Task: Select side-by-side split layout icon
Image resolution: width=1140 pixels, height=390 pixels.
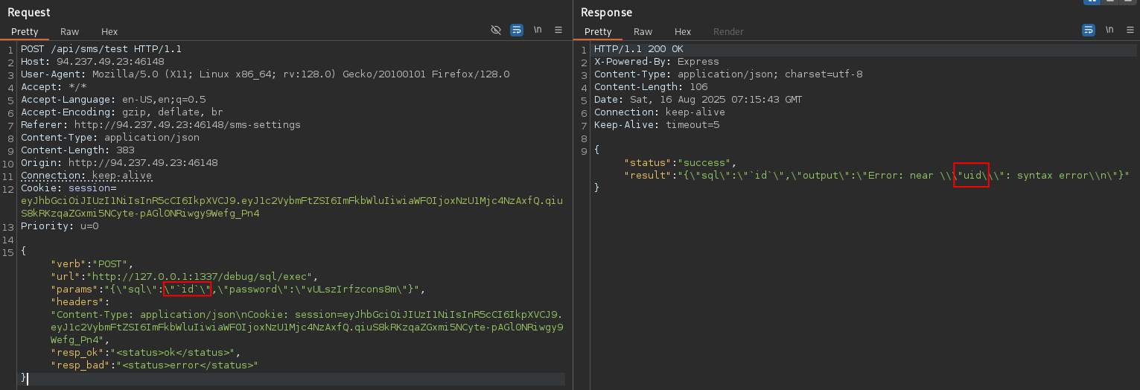Action: coord(1092,2)
